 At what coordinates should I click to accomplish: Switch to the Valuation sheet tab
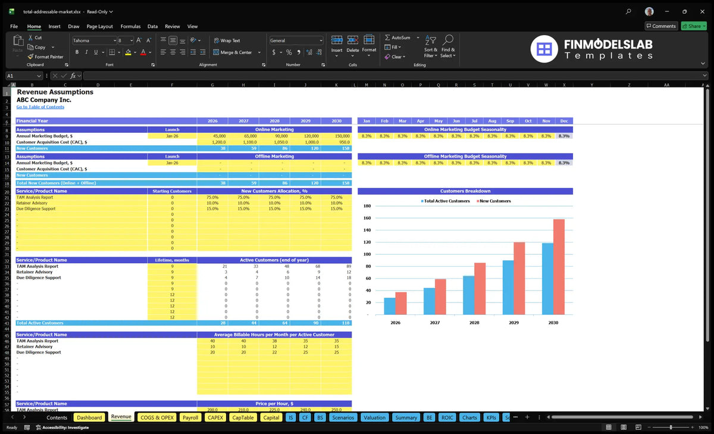tap(374, 417)
